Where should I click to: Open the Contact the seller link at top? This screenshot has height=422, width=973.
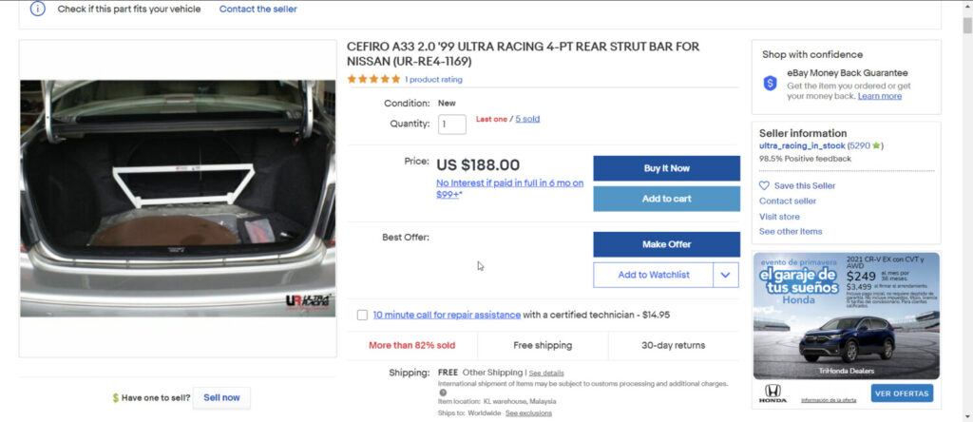(258, 9)
